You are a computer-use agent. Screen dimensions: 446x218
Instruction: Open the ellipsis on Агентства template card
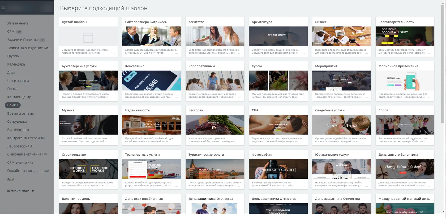click(x=240, y=54)
